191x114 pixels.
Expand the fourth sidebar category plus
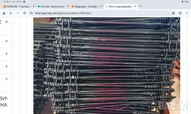[x=7, y=66]
